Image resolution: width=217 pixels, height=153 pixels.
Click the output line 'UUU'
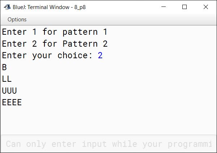9,91
